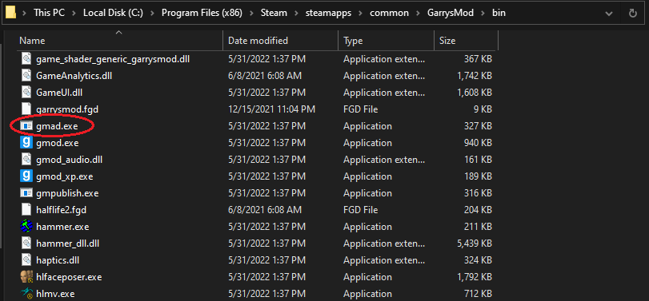Screen dimensions: 649x301
Task: Go to the steamapps breadcrumb folder
Action: pos(328,13)
